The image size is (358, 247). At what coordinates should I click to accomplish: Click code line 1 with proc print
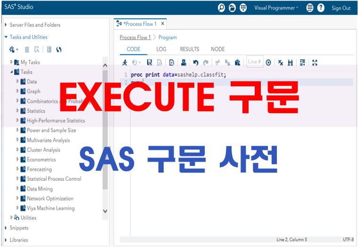pyautogui.click(x=178, y=74)
